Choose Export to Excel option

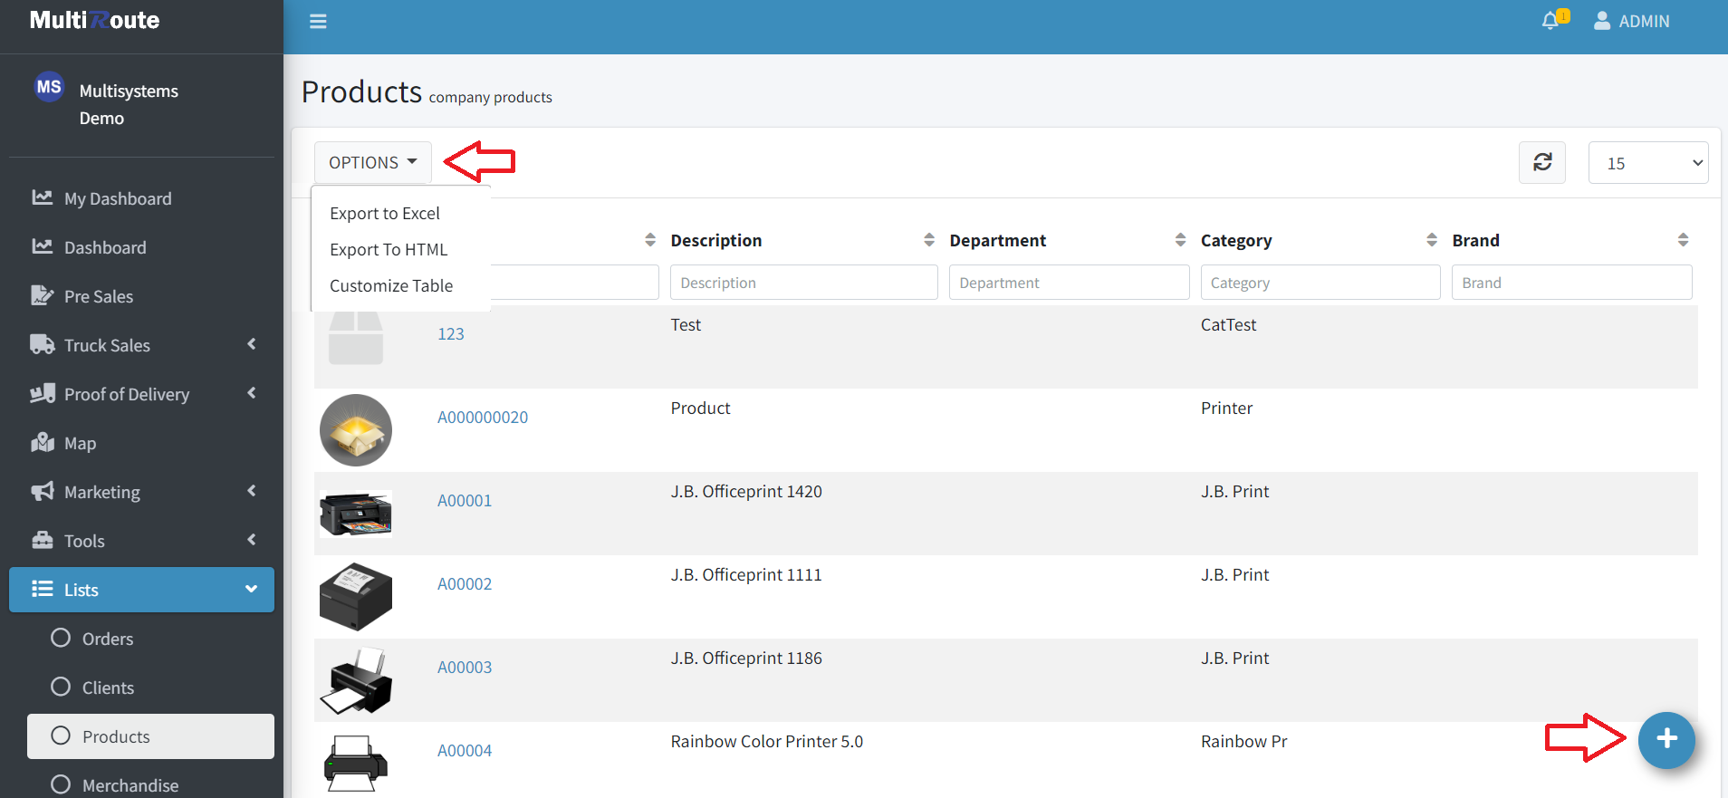pos(385,214)
